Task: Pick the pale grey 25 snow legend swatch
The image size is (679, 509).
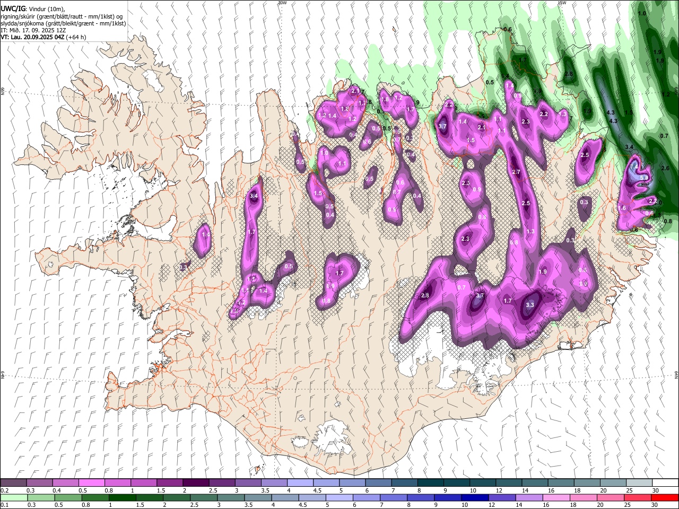Action: [638, 483]
